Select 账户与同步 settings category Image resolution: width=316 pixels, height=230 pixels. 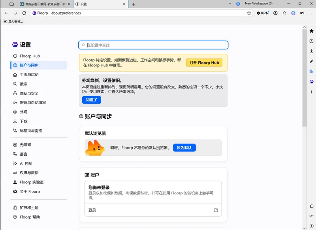pyautogui.click(x=39, y=65)
